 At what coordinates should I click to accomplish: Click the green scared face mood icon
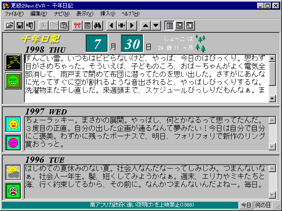(x=13, y=81)
